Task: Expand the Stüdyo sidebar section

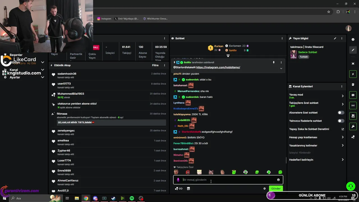Action: [43, 62]
